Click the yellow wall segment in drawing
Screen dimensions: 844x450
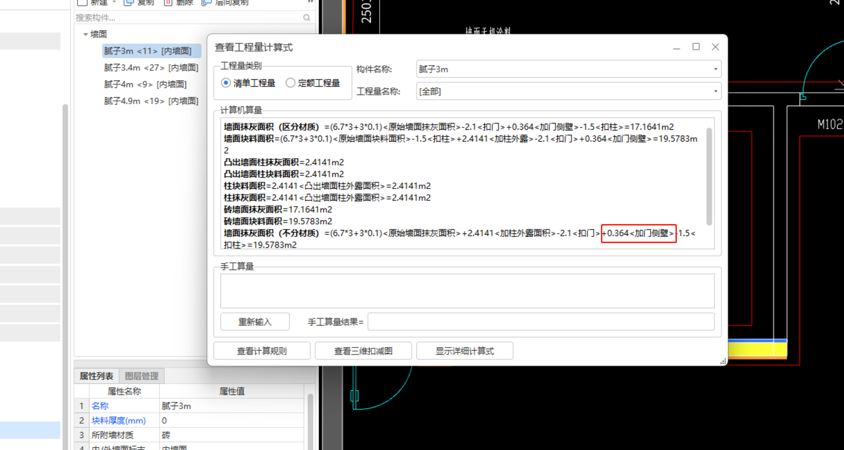point(757,349)
